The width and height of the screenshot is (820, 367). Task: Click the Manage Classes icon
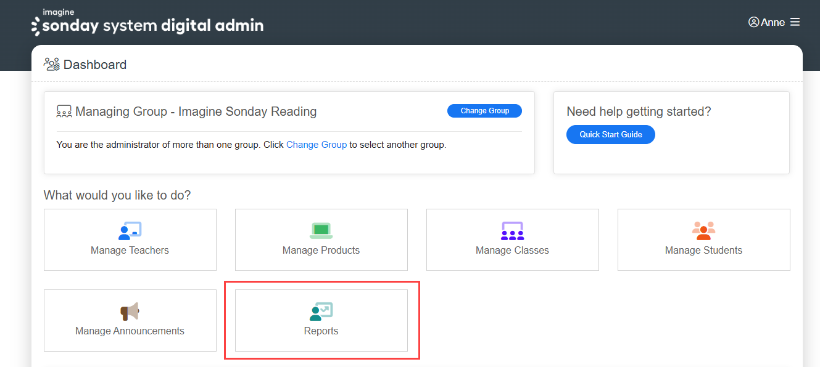tap(512, 231)
